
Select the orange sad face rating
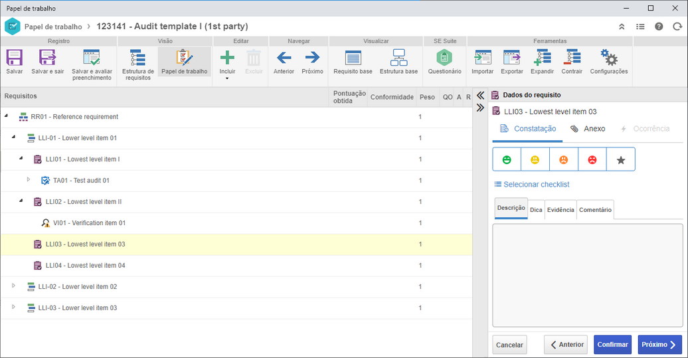pos(563,159)
